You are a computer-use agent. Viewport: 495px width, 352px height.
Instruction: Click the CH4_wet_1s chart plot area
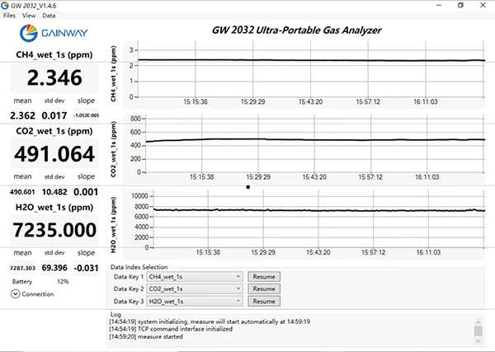tap(312, 68)
